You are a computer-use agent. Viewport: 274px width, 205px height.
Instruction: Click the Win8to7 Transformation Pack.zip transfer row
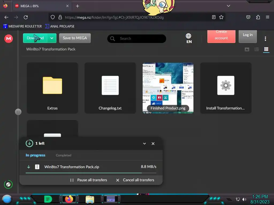pyautogui.click(x=91, y=167)
